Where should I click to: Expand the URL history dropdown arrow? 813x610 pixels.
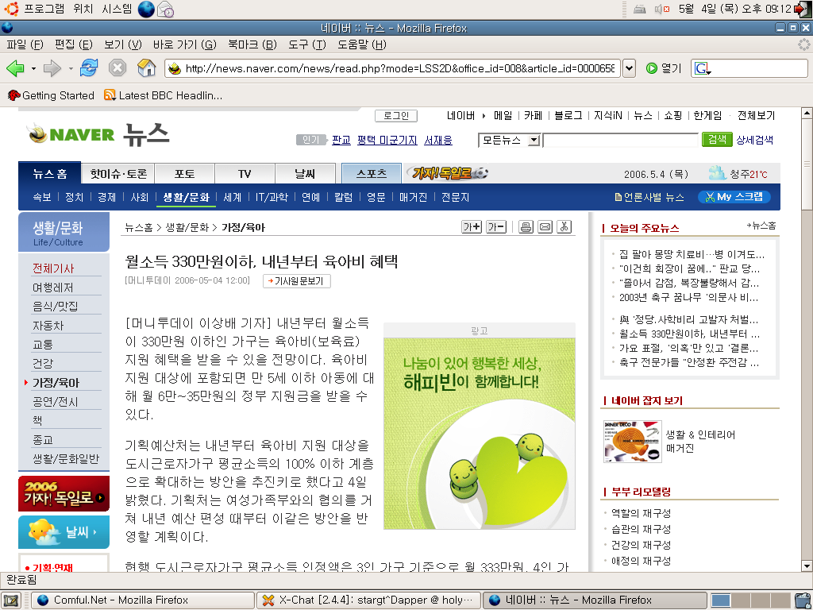629,68
